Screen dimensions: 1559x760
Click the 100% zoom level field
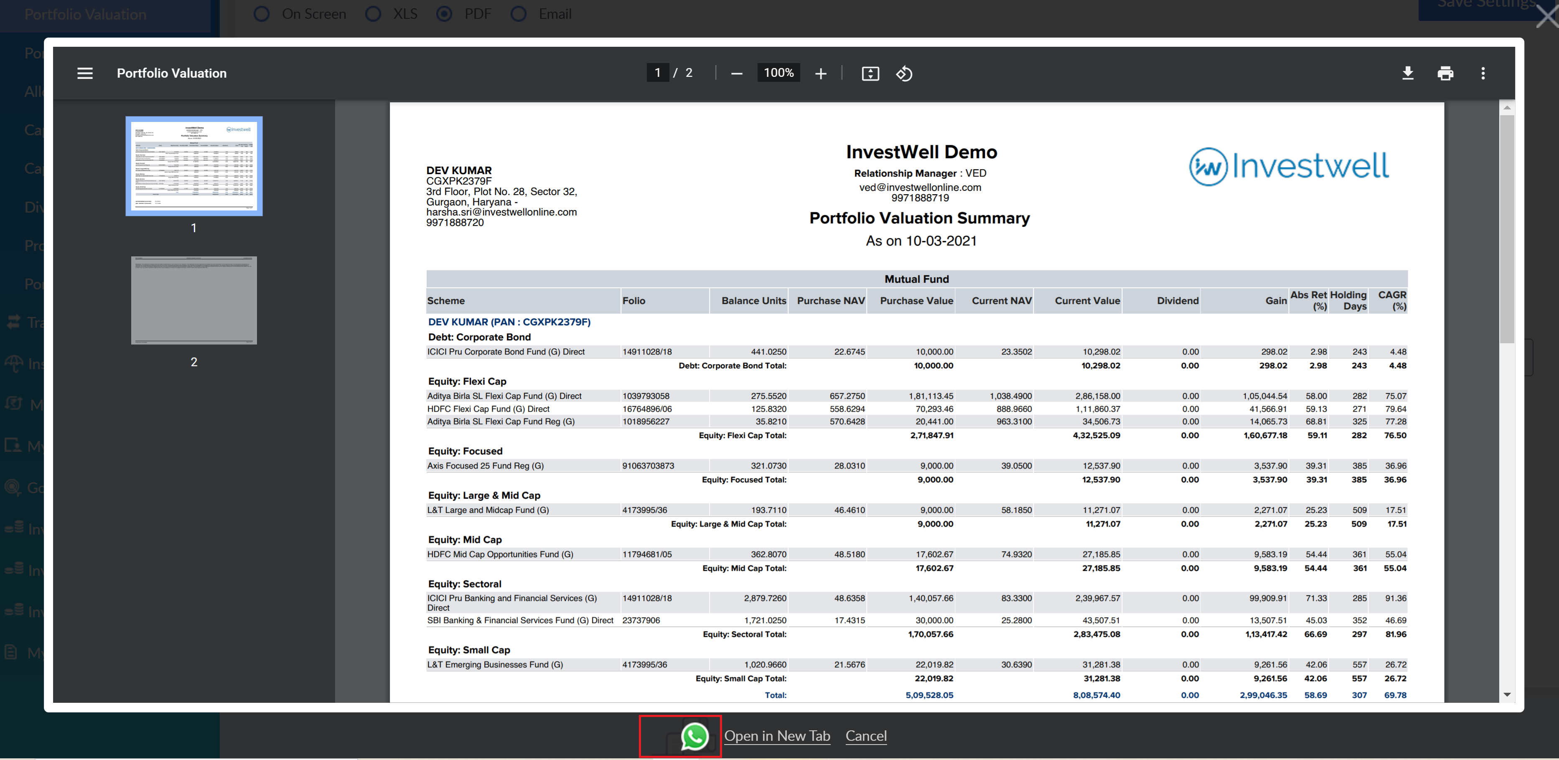point(778,73)
